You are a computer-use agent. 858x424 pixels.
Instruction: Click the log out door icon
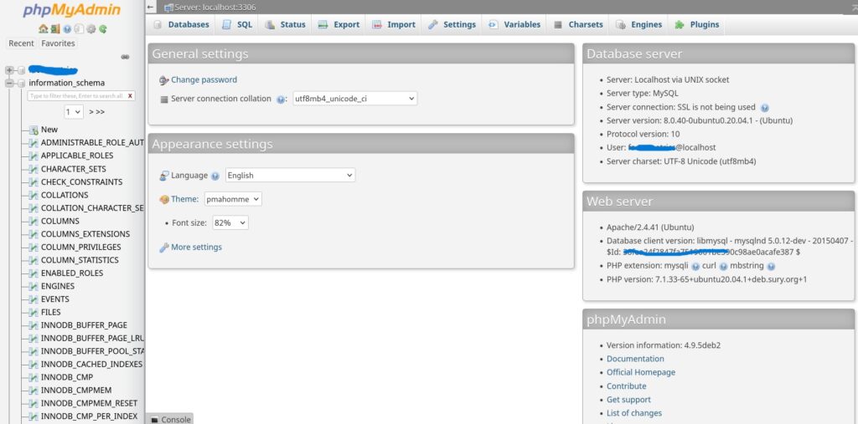(x=54, y=29)
